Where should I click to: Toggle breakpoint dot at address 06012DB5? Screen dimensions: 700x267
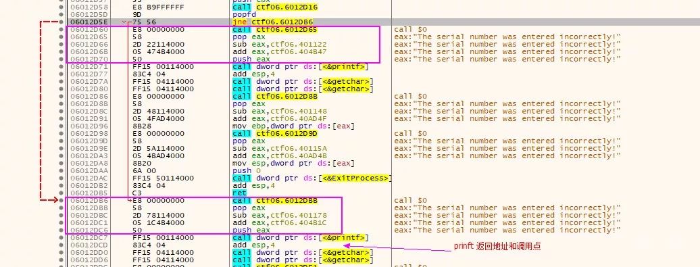point(61,193)
